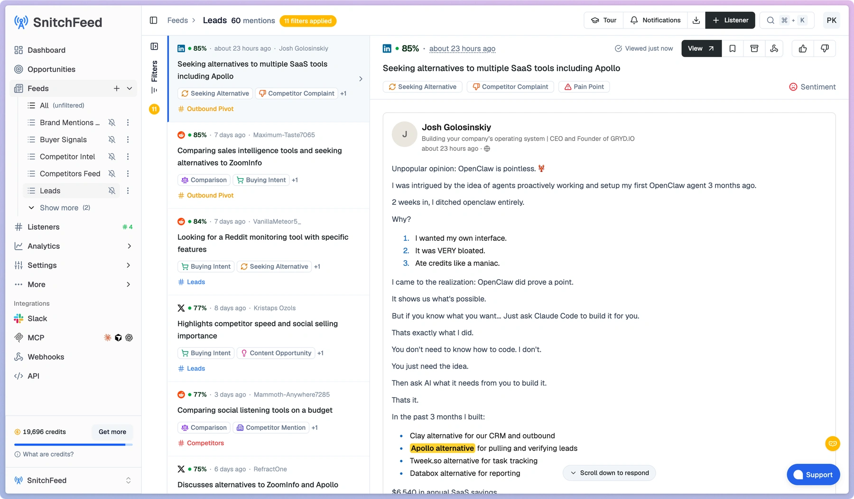The width and height of the screenshot is (854, 499).
Task: Bookmark this mention
Action: (733, 48)
